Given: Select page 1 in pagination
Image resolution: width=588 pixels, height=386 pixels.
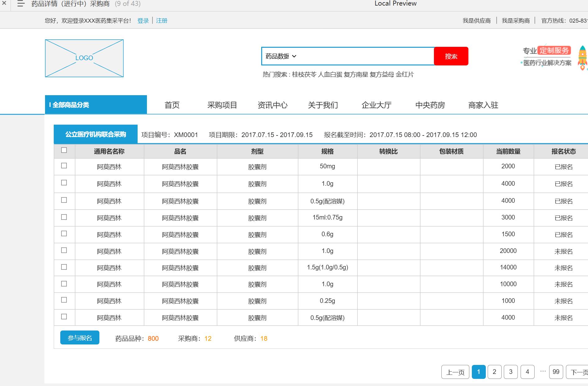Looking at the screenshot, I should [479, 372].
